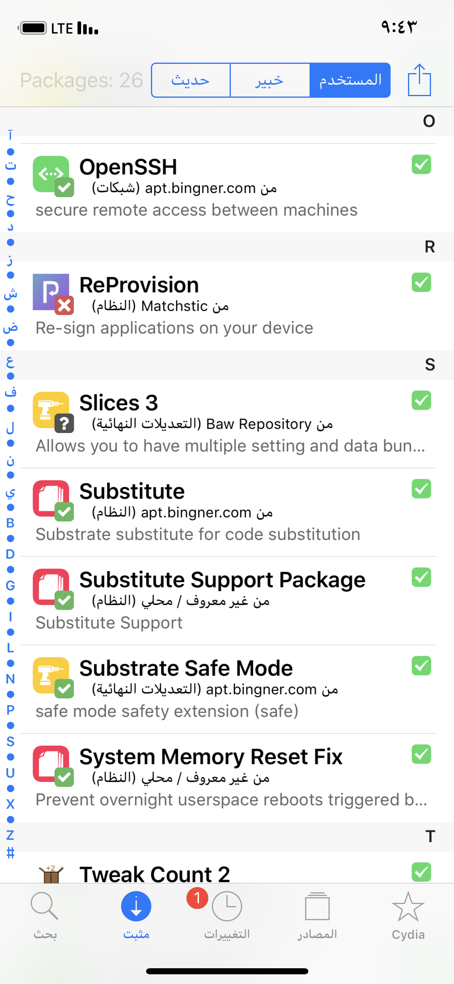Screen dimensions: 454x984
Task: Toggle the OpenSSH green checkbox
Action: pyautogui.click(x=421, y=164)
